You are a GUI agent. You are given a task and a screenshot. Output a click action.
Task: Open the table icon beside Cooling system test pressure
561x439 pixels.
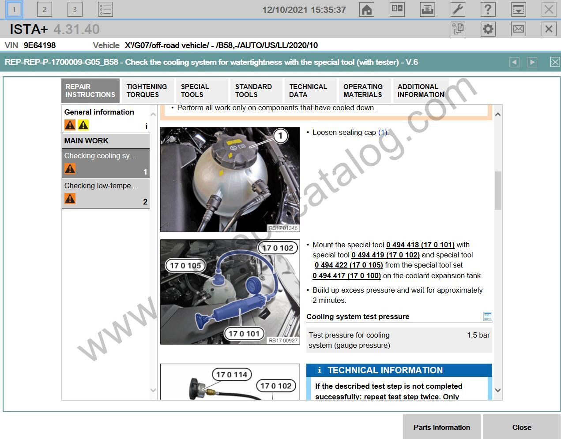pos(487,316)
